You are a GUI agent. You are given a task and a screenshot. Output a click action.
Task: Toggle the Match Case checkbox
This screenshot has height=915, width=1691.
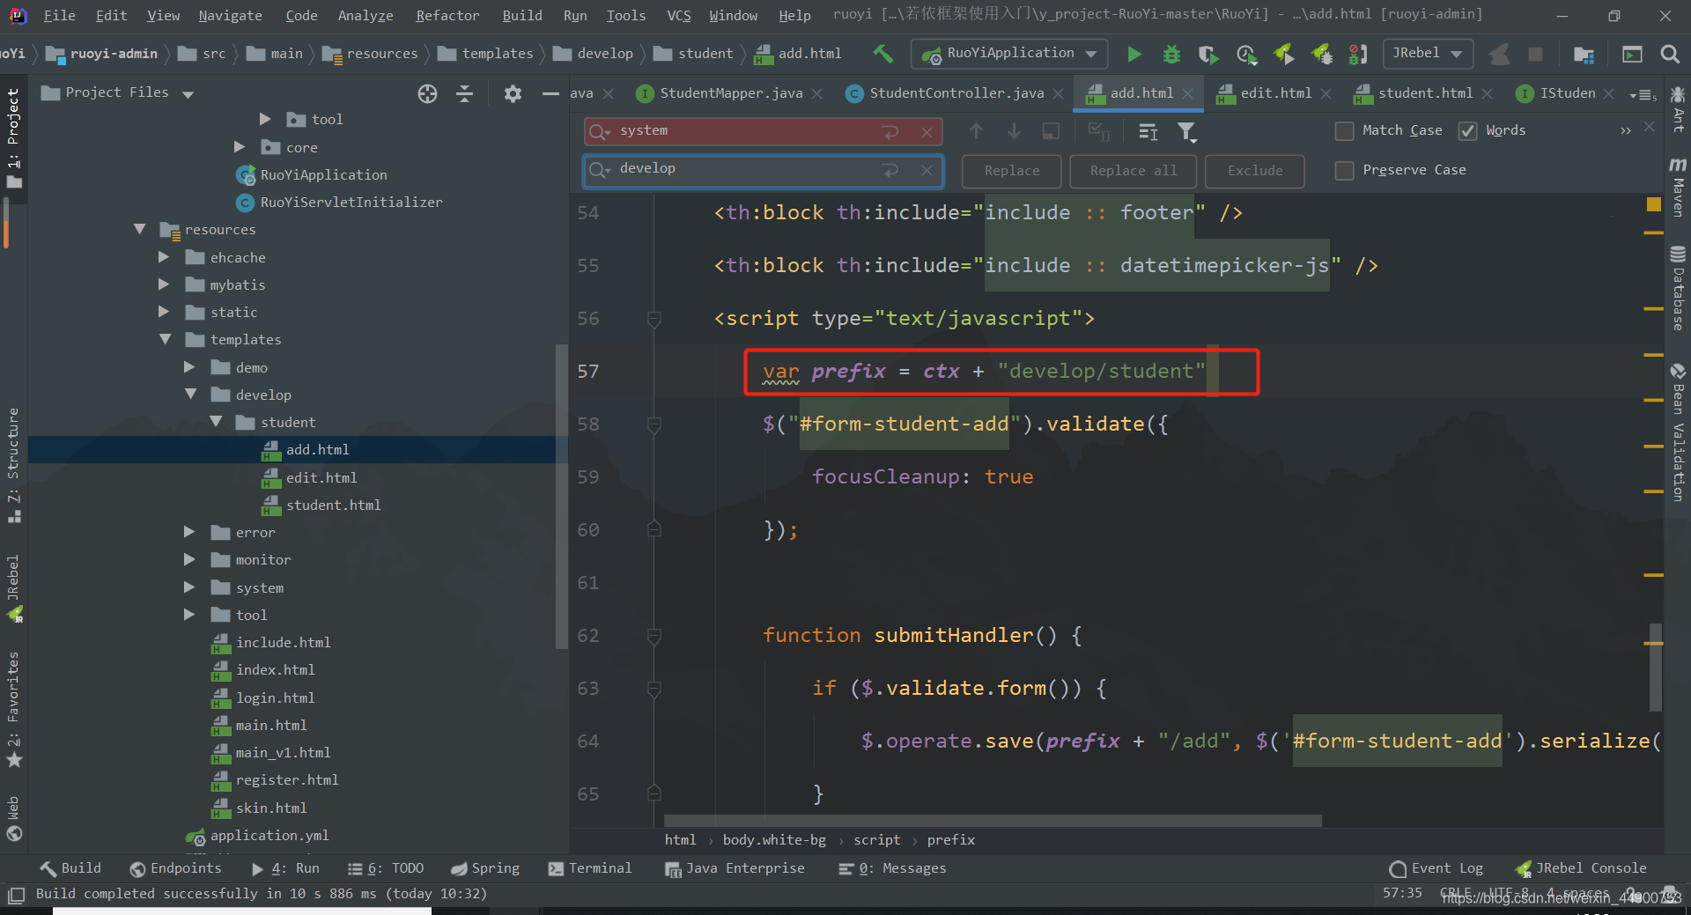(x=1344, y=131)
